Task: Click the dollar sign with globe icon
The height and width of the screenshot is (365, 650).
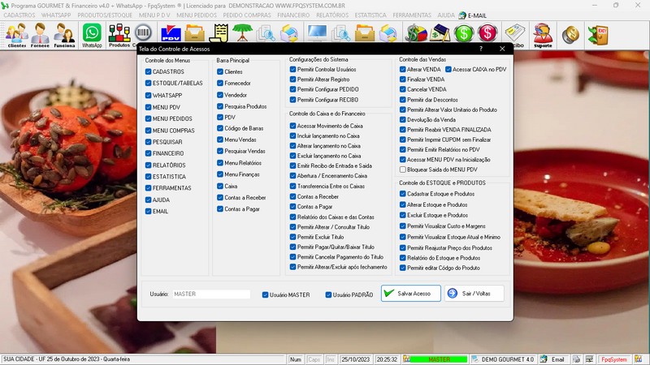Action: [x=416, y=33]
